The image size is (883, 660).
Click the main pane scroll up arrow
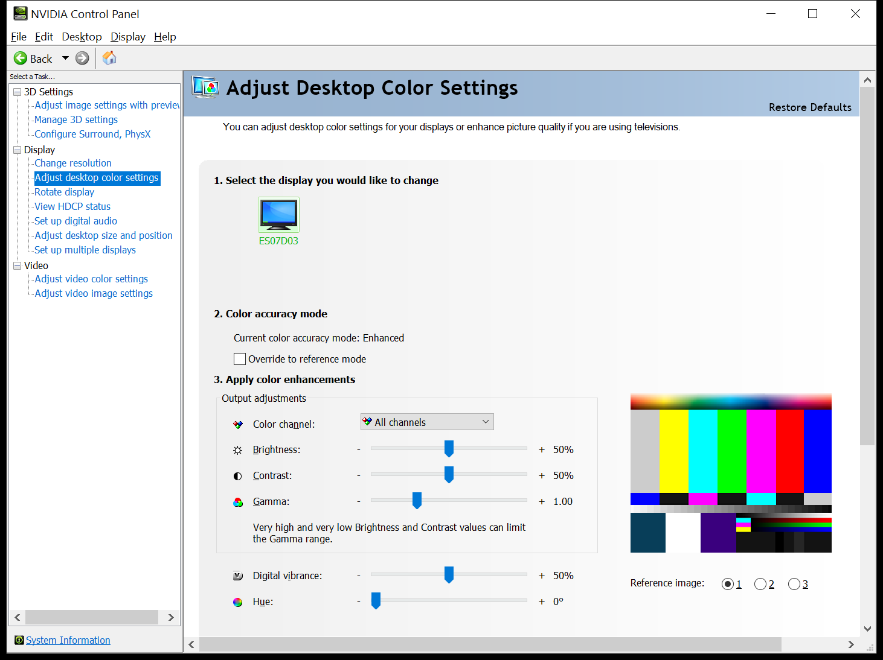tap(867, 80)
